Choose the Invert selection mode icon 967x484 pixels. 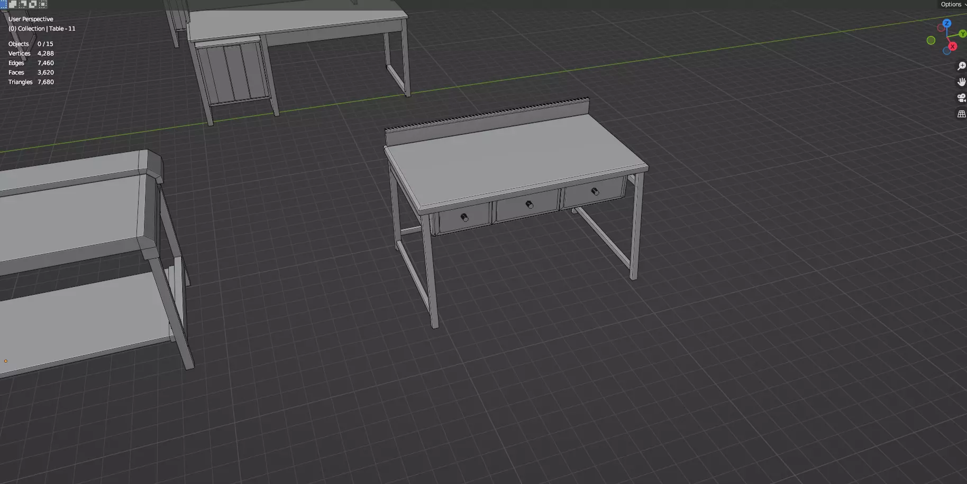pos(33,4)
